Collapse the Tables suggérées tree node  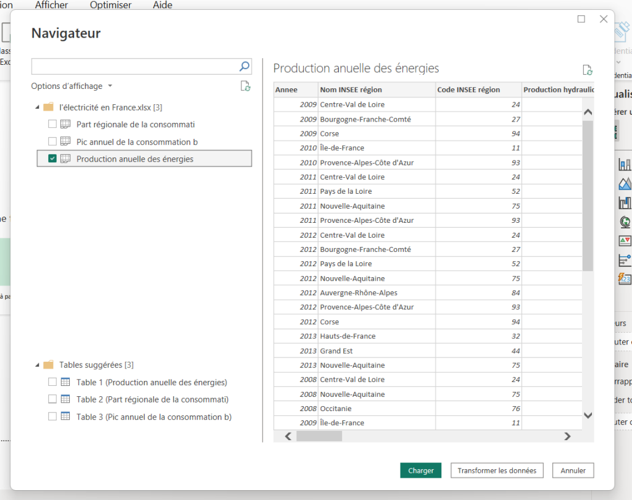click(37, 365)
